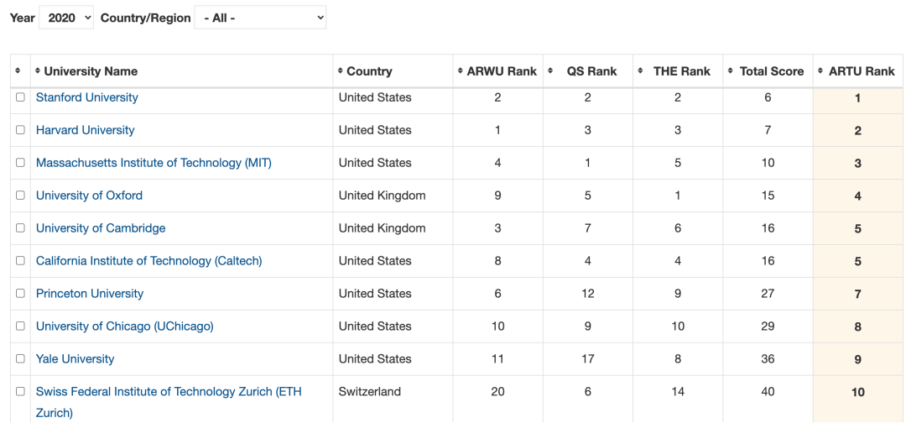Go to University of Cambridge page
This screenshot has width=906, height=423.
click(x=101, y=228)
